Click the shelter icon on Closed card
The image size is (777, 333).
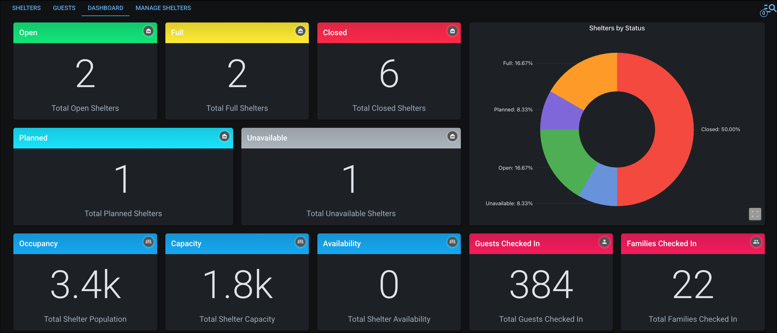click(x=452, y=31)
